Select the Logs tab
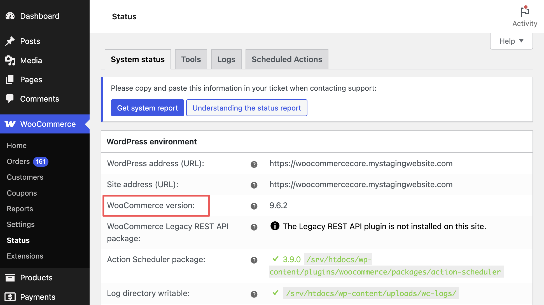The image size is (544, 305). (226, 59)
